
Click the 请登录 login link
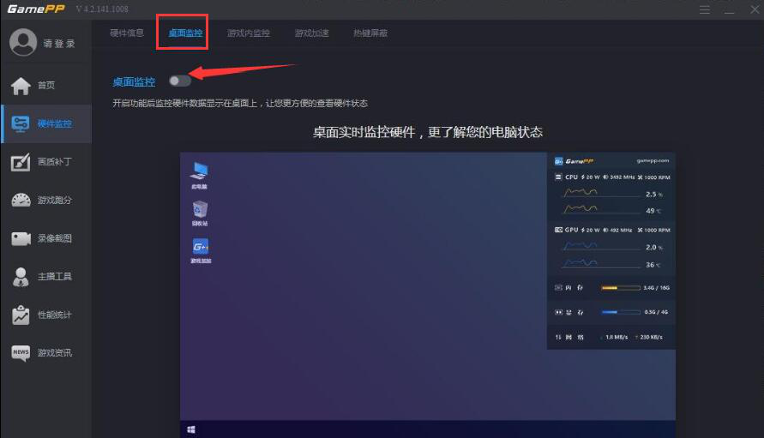point(59,44)
